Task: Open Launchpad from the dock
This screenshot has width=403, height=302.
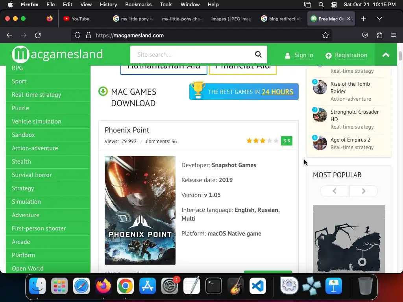Action: pos(59,286)
